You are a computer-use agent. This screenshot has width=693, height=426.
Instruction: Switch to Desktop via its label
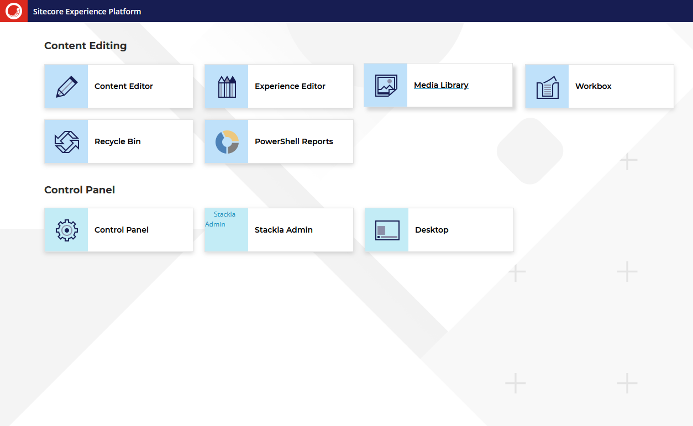coord(432,230)
